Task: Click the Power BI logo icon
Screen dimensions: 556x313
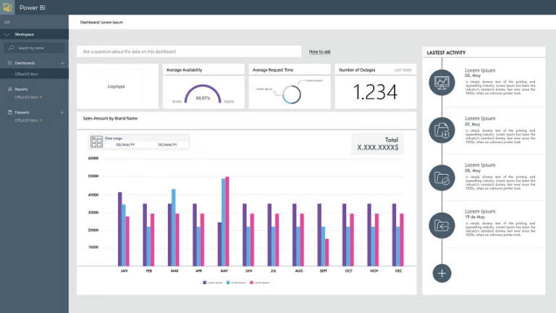Action: click(x=7, y=7)
